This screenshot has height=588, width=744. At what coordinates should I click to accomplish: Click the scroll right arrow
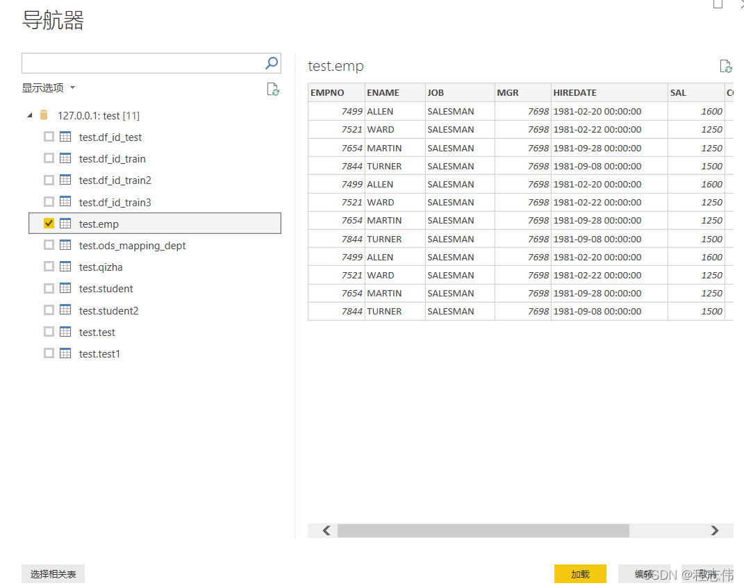(x=715, y=530)
